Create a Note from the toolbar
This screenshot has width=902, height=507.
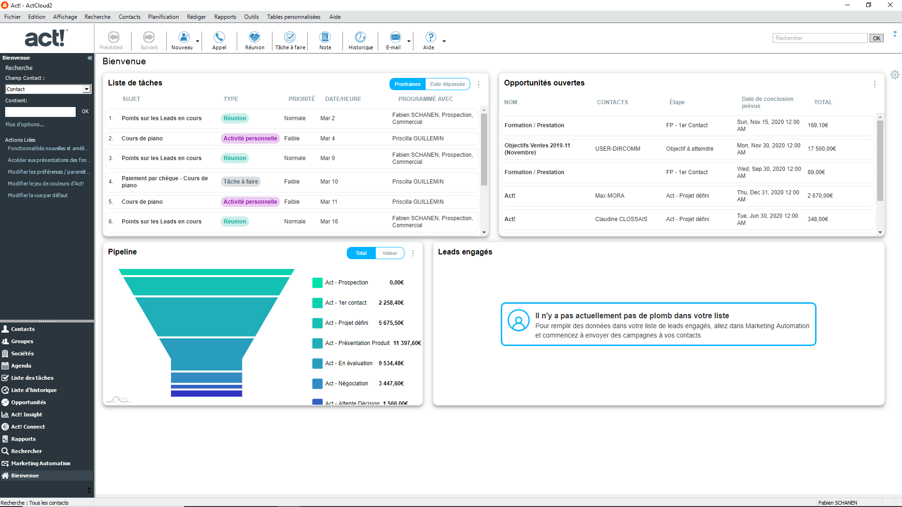click(325, 37)
